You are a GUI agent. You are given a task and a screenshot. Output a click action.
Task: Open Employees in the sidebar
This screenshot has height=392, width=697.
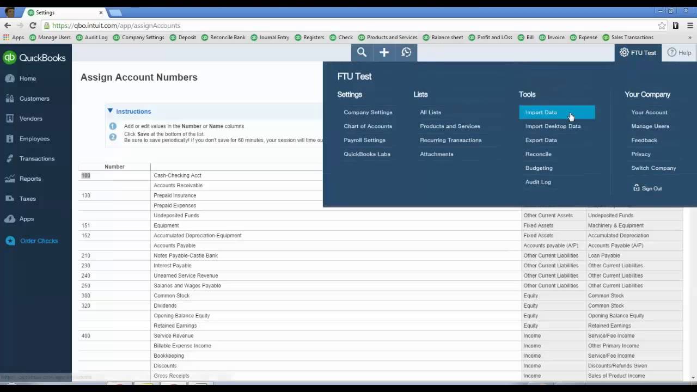pyautogui.click(x=34, y=139)
